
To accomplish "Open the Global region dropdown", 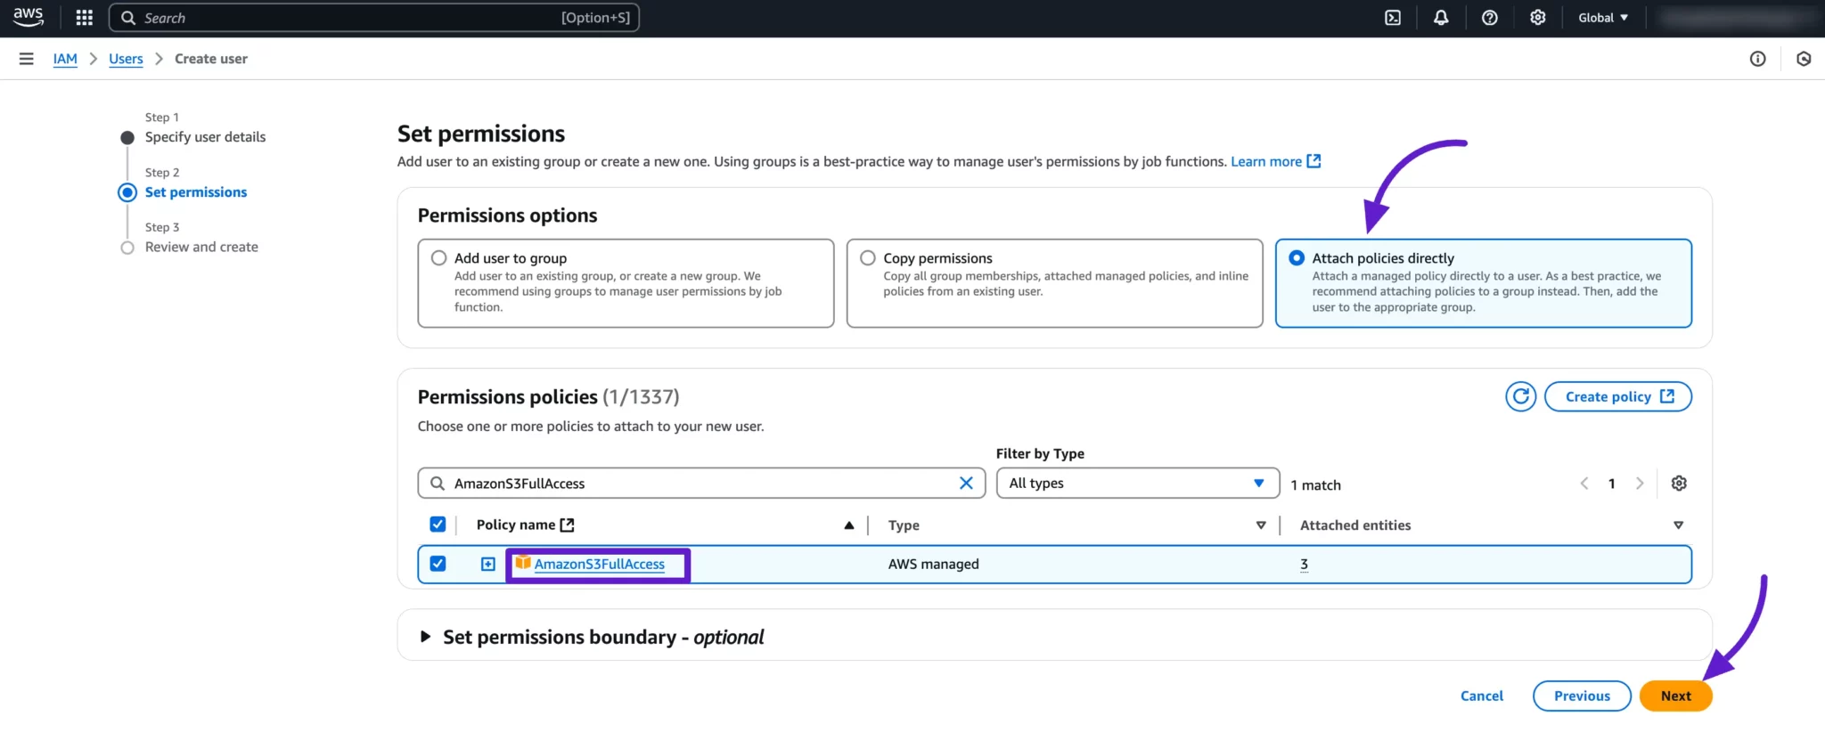I will [x=1602, y=18].
